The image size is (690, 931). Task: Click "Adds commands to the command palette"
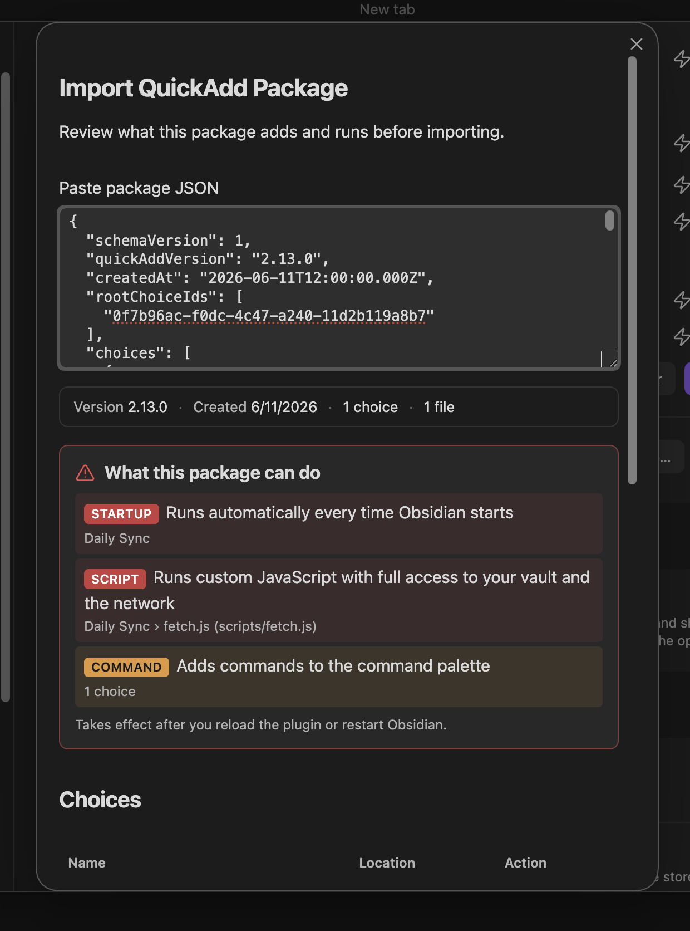tap(333, 666)
